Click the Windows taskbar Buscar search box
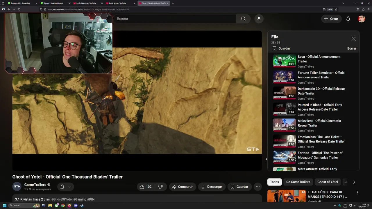Screen dimensions: 372x209 click(x=24, y=206)
